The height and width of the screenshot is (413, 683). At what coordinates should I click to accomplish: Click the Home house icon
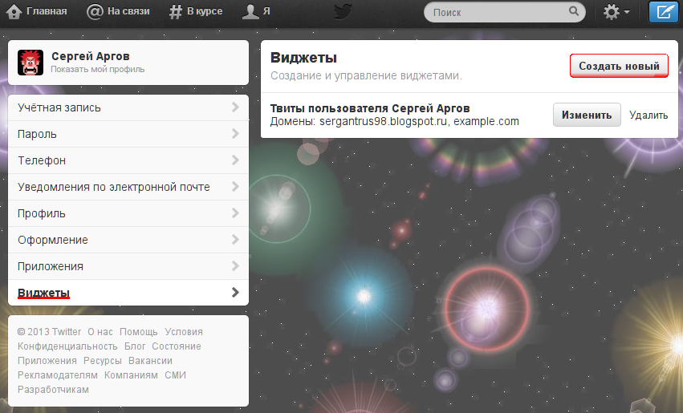14,12
